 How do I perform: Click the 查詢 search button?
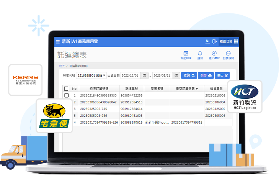click(189, 75)
